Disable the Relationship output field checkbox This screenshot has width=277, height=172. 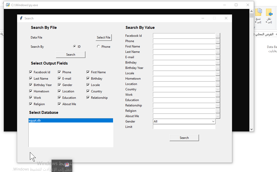[88, 98]
